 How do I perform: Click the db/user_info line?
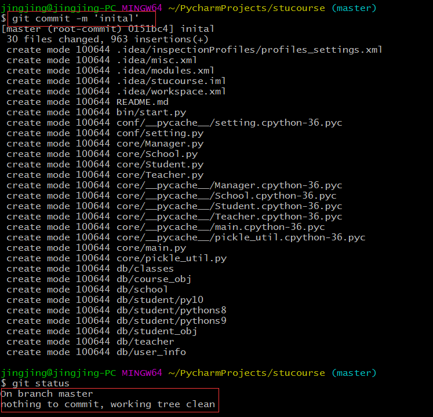click(x=151, y=352)
